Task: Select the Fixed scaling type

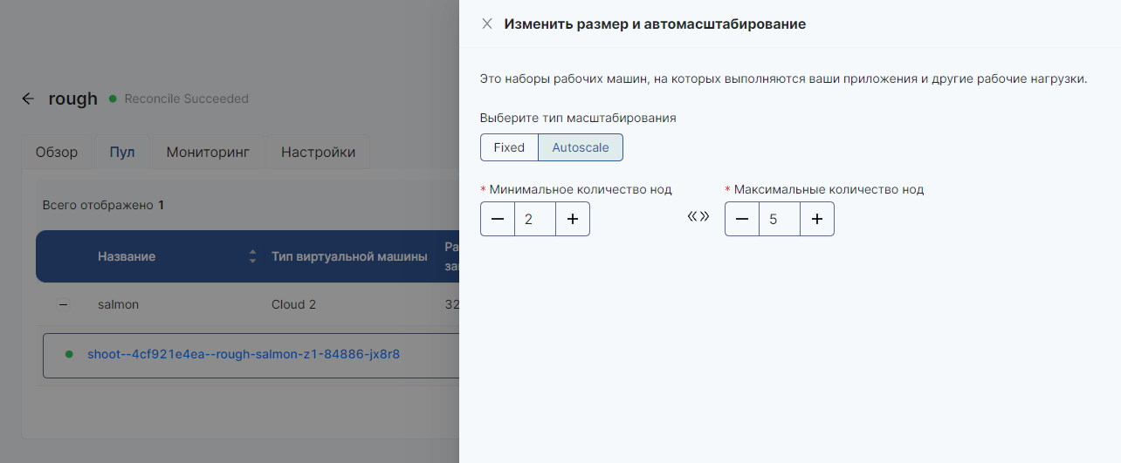Action: [x=509, y=147]
